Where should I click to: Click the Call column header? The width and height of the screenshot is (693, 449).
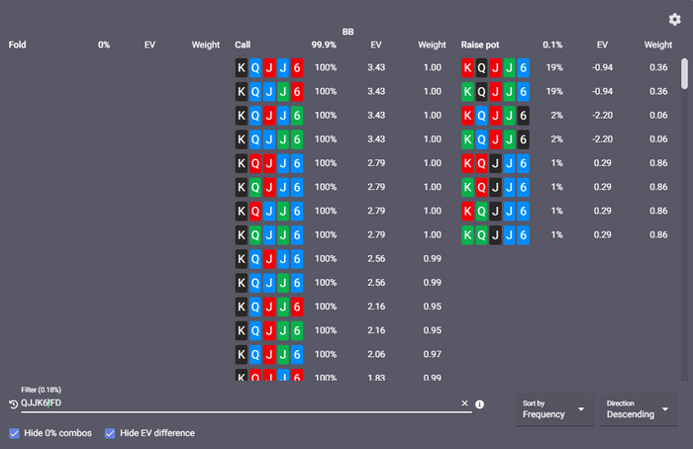point(243,45)
